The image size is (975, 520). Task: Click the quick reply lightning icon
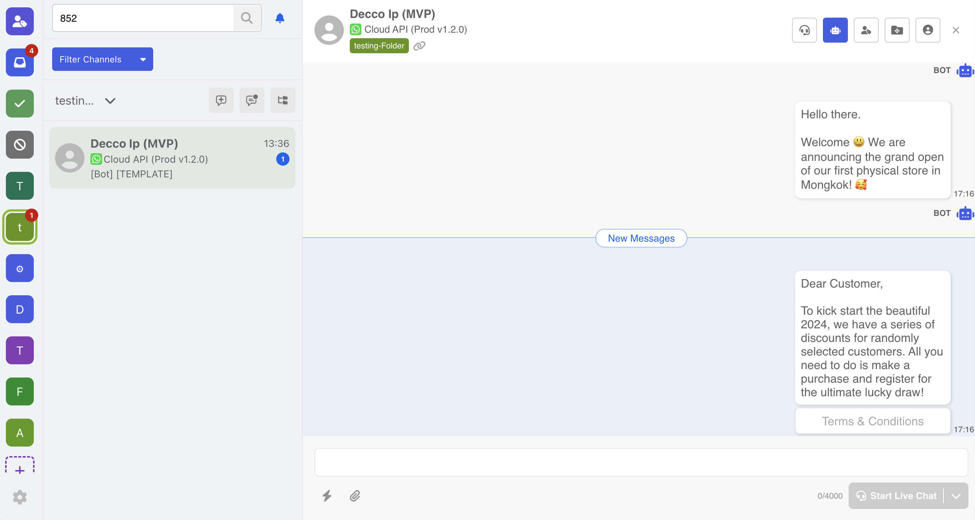coord(327,495)
